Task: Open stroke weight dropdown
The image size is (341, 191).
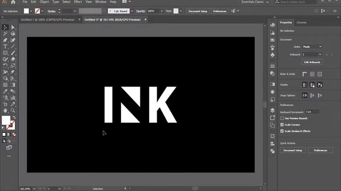Action: pos(75,11)
